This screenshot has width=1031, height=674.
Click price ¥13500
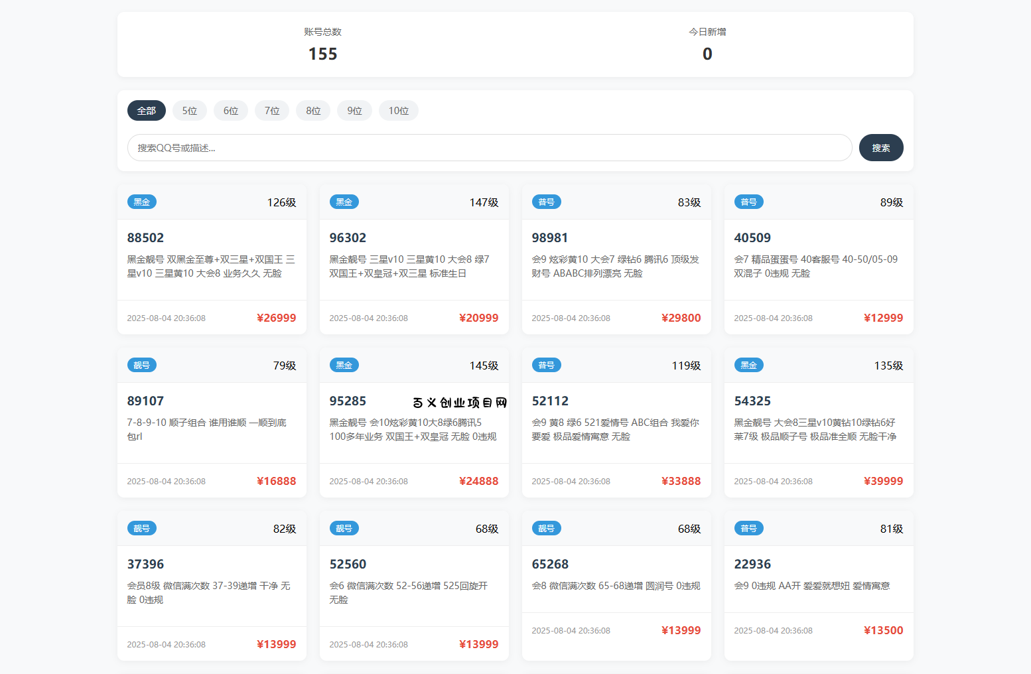tap(884, 630)
